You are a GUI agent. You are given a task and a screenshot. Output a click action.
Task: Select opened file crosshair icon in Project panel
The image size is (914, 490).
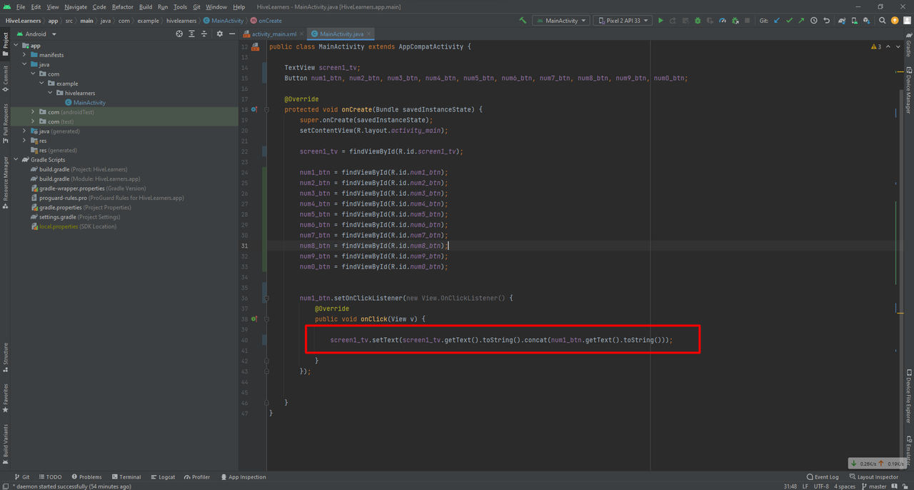coord(179,34)
